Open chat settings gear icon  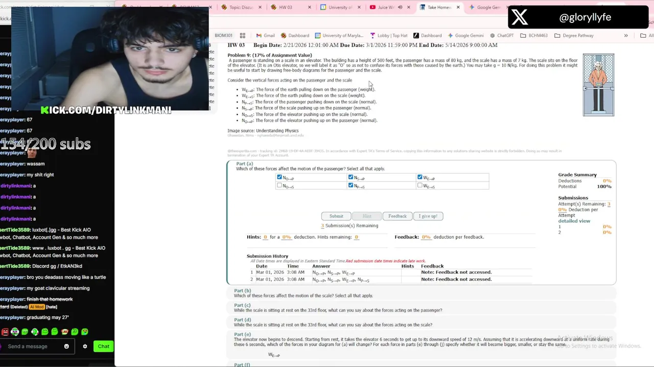pos(85,347)
